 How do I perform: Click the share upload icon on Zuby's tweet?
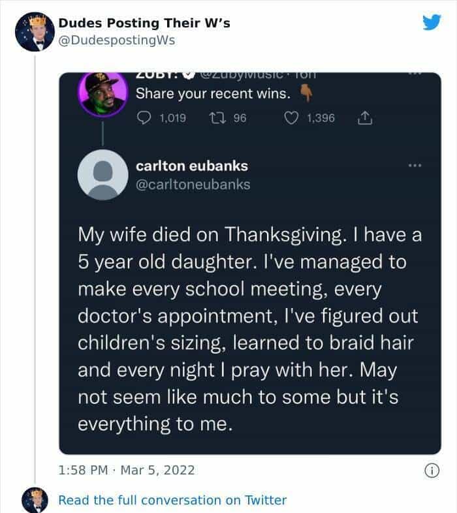click(365, 118)
